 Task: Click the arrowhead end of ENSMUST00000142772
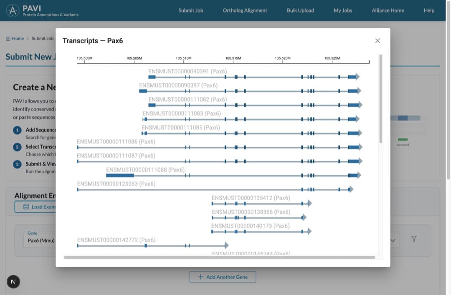click(227, 245)
